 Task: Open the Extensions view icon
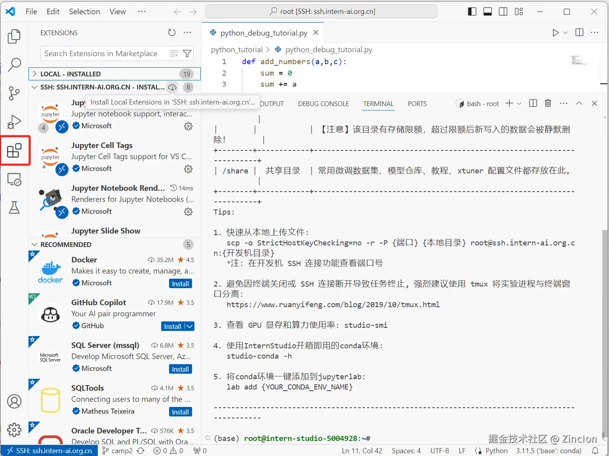(14, 150)
